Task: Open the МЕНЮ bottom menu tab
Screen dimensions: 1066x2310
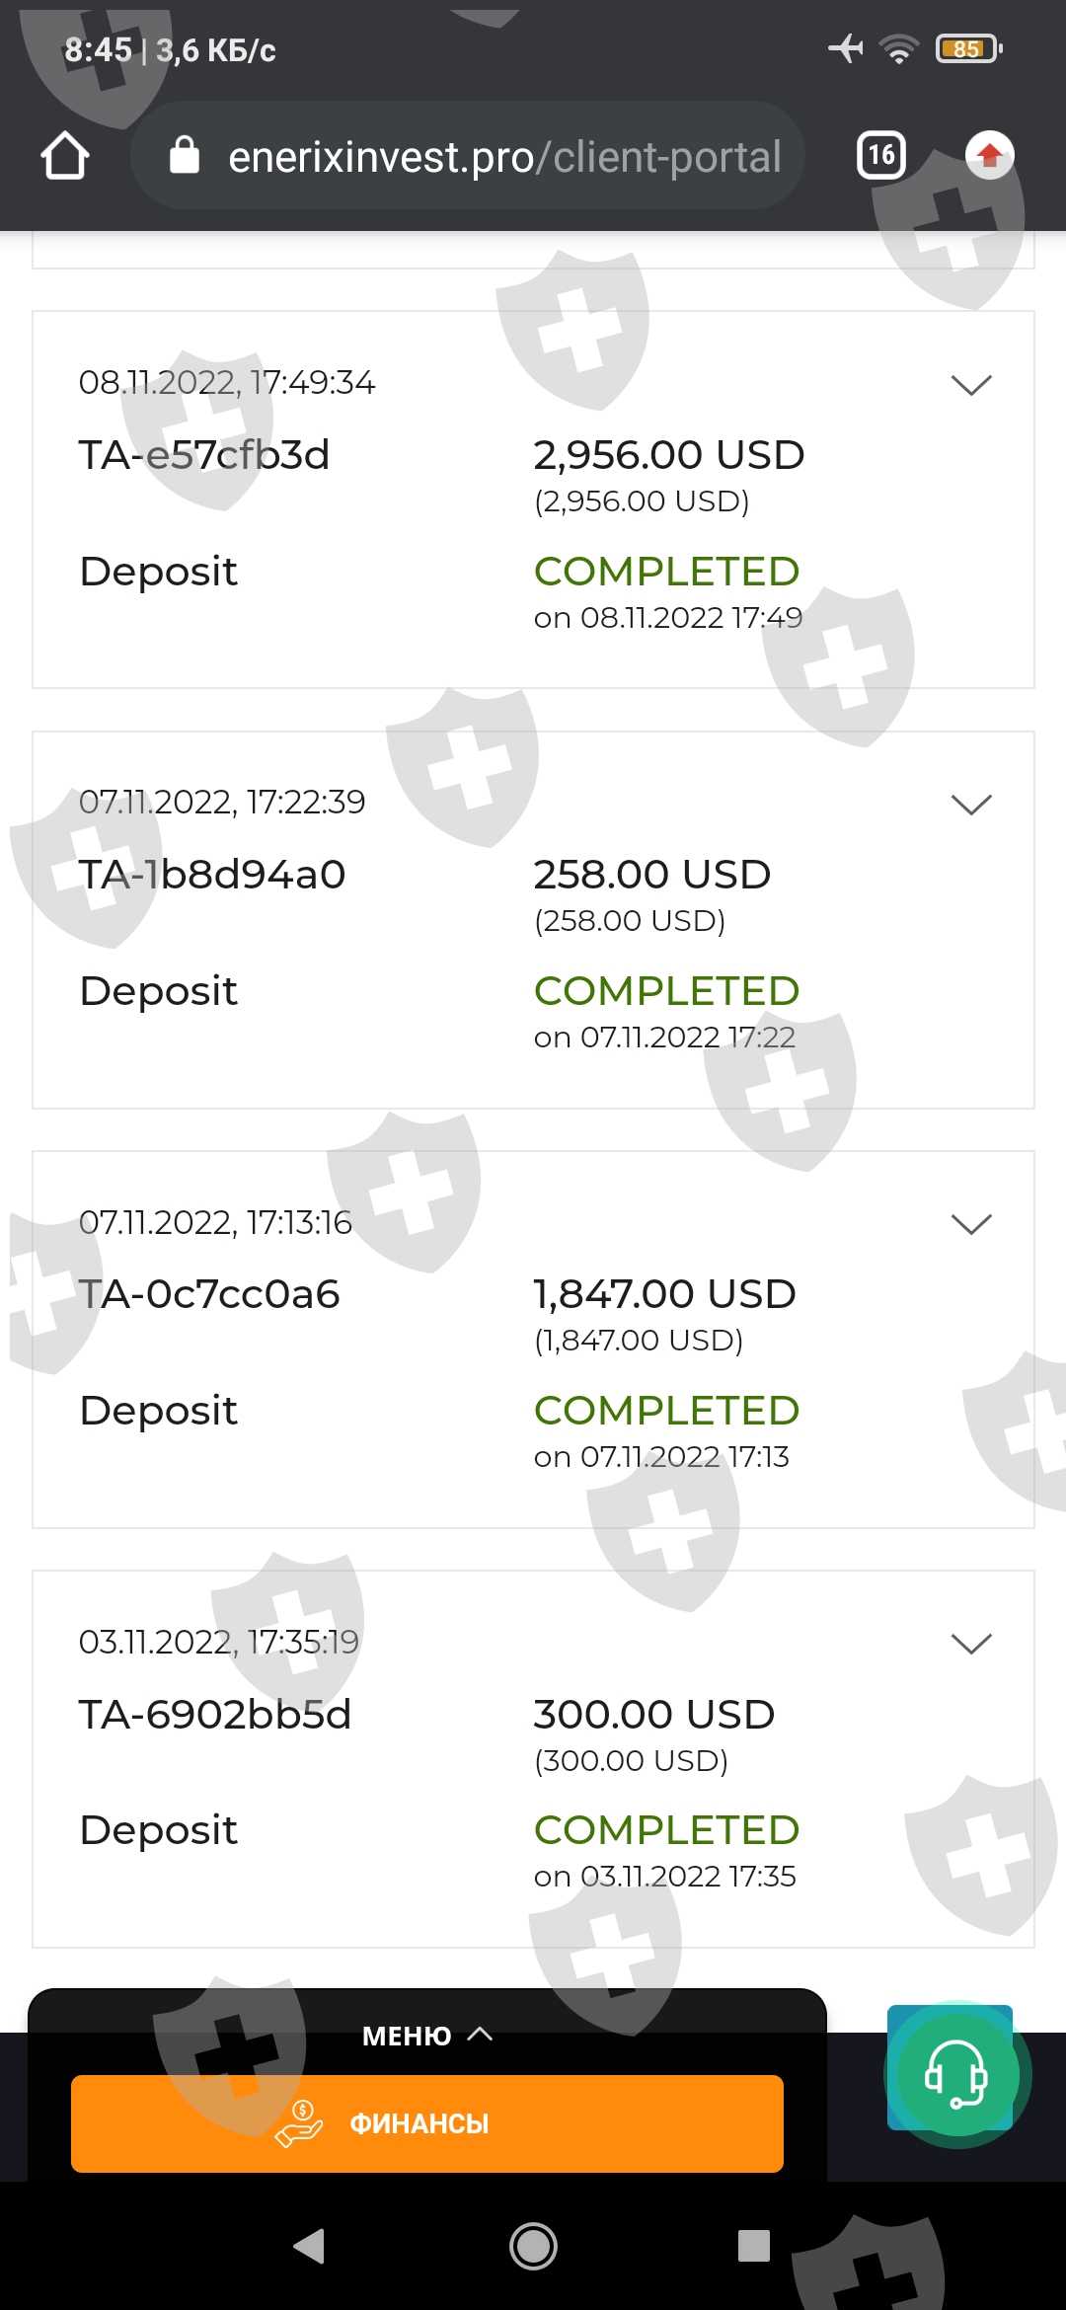Action: 426,2036
